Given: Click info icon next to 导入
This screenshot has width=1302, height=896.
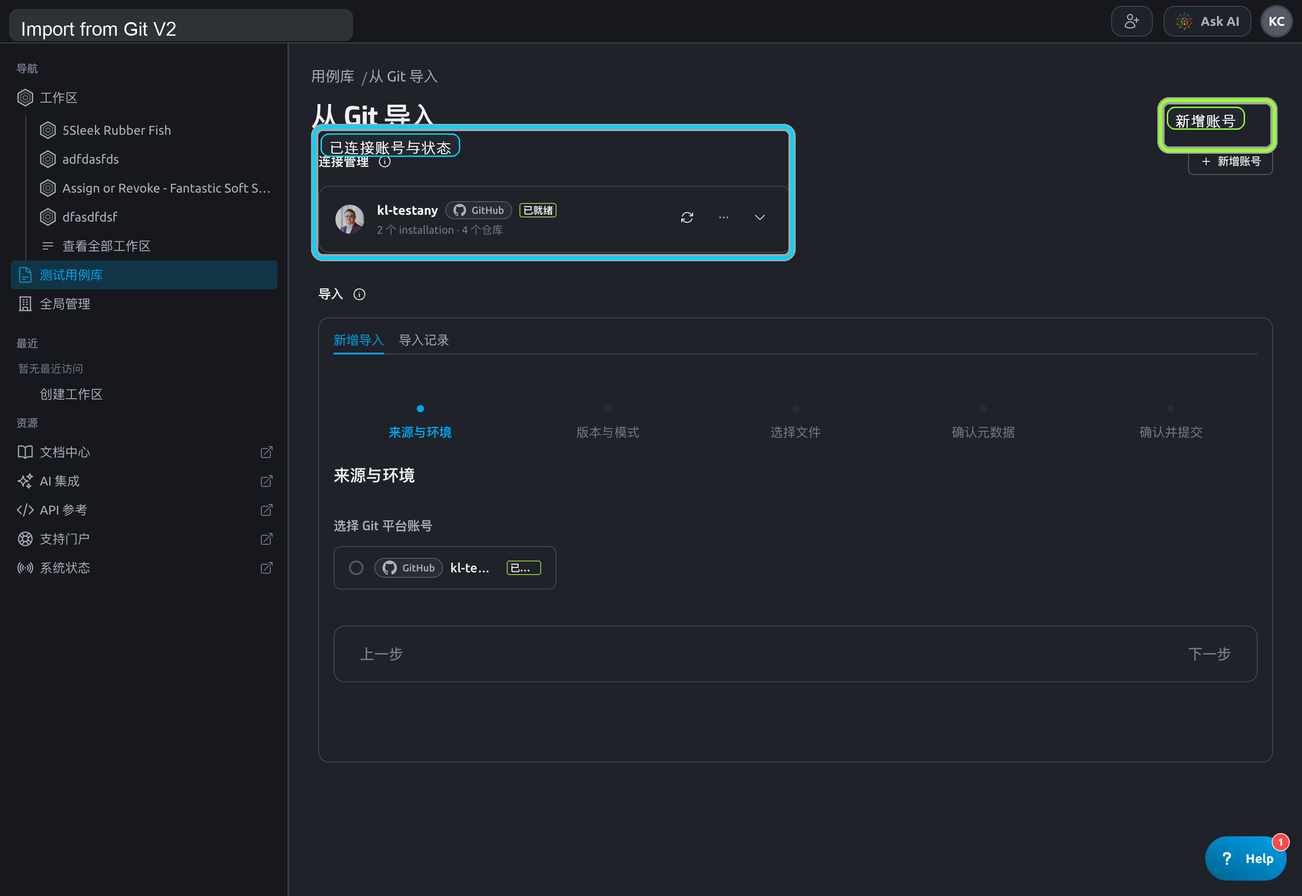Looking at the screenshot, I should [359, 295].
